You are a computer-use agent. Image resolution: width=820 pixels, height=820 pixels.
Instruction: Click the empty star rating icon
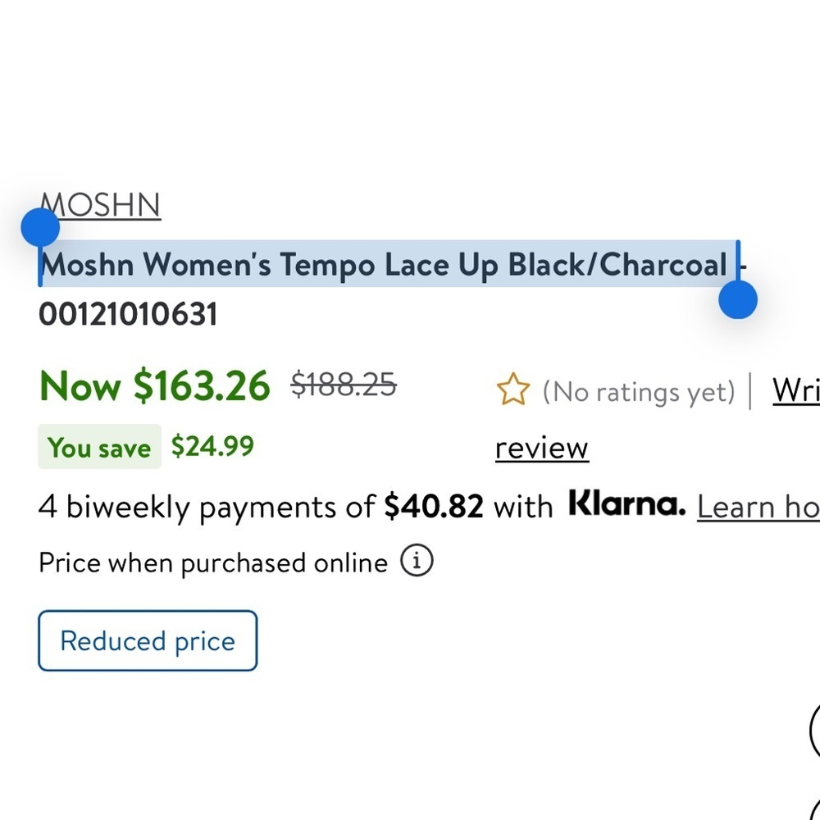pos(513,389)
